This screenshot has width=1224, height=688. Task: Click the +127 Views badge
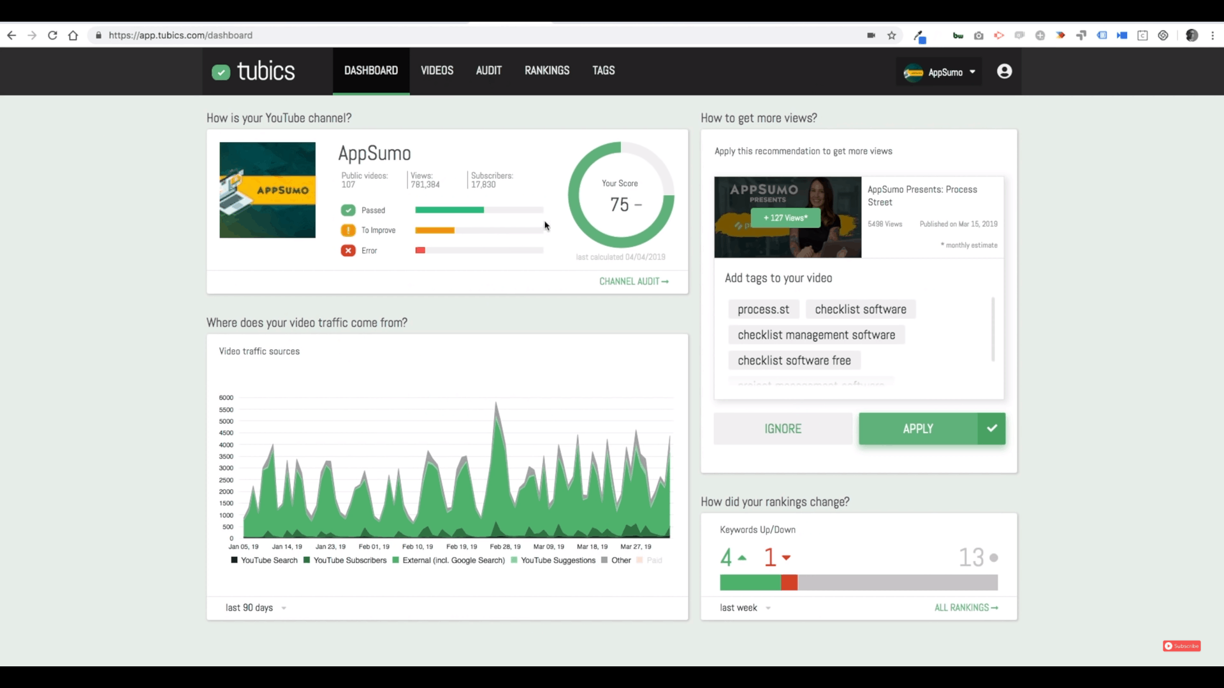(x=785, y=218)
